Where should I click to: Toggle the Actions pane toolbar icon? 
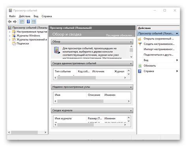[x=34, y=22]
